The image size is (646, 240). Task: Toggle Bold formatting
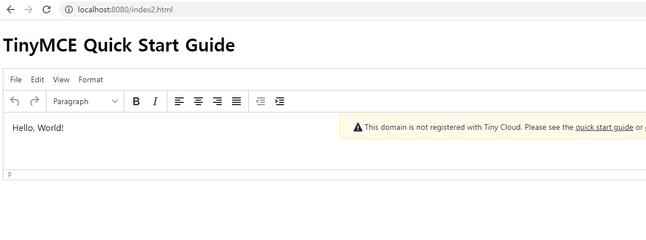point(136,101)
